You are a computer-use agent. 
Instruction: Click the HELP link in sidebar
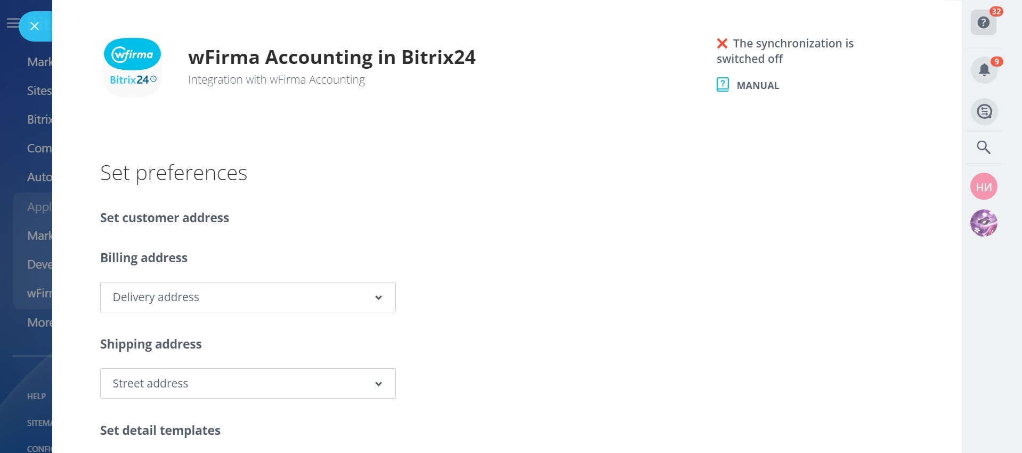(x=36, y=396)
